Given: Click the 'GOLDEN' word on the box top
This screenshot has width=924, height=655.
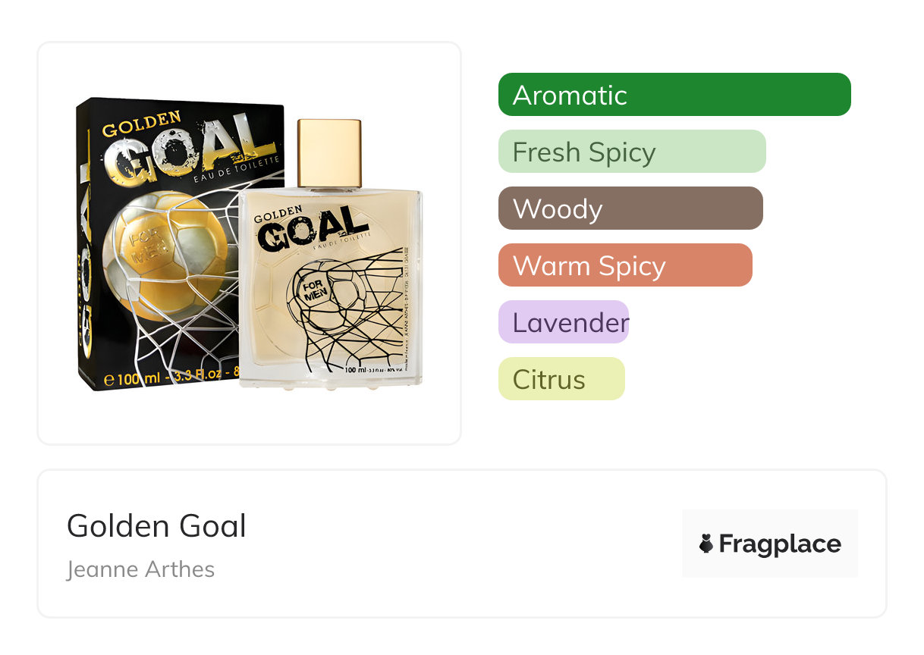Looking at the screenshot, I should point(141,125).
